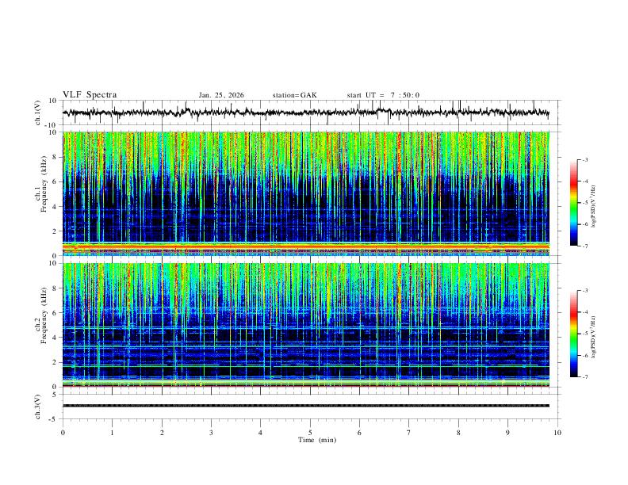This screenshot has width=628, height=485.
Task: Click the date 'Jan. 25, 2026'
Action: pyautogui.click(x=221, y=95)
